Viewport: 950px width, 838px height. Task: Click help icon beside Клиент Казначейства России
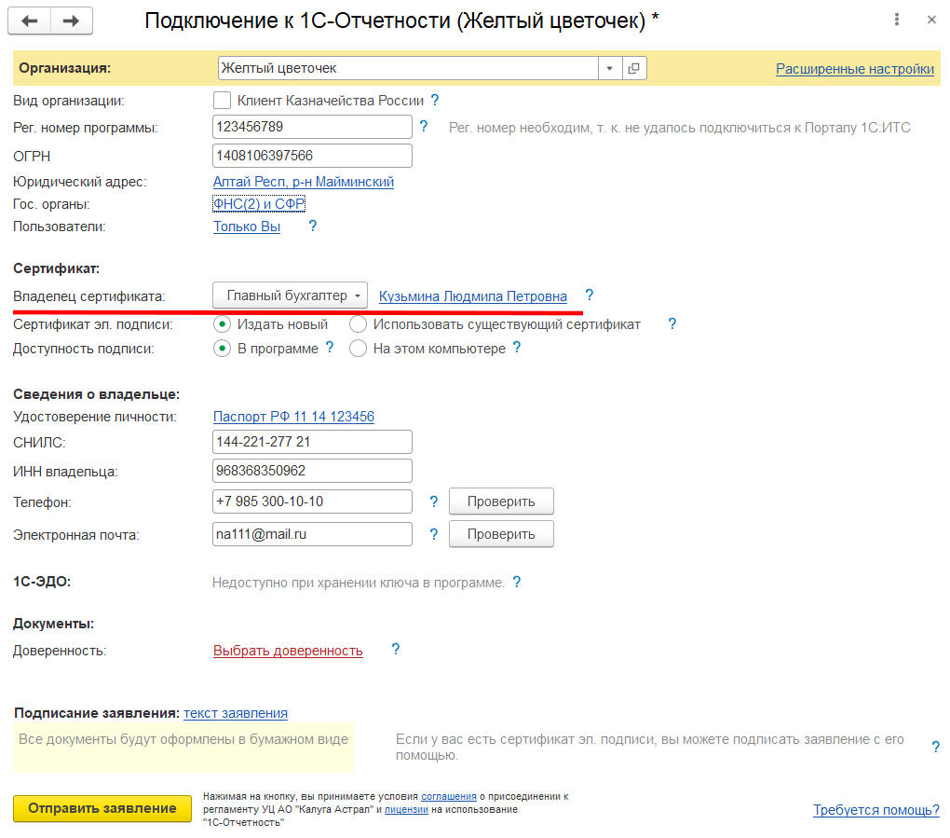tap(434, 100)
